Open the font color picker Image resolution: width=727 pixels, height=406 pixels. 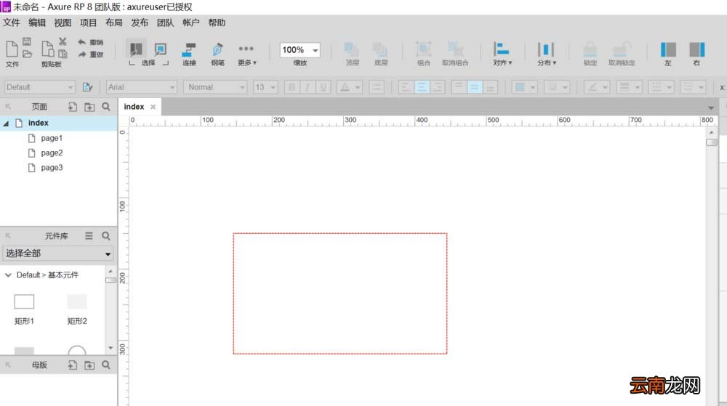tap(349, 87)
